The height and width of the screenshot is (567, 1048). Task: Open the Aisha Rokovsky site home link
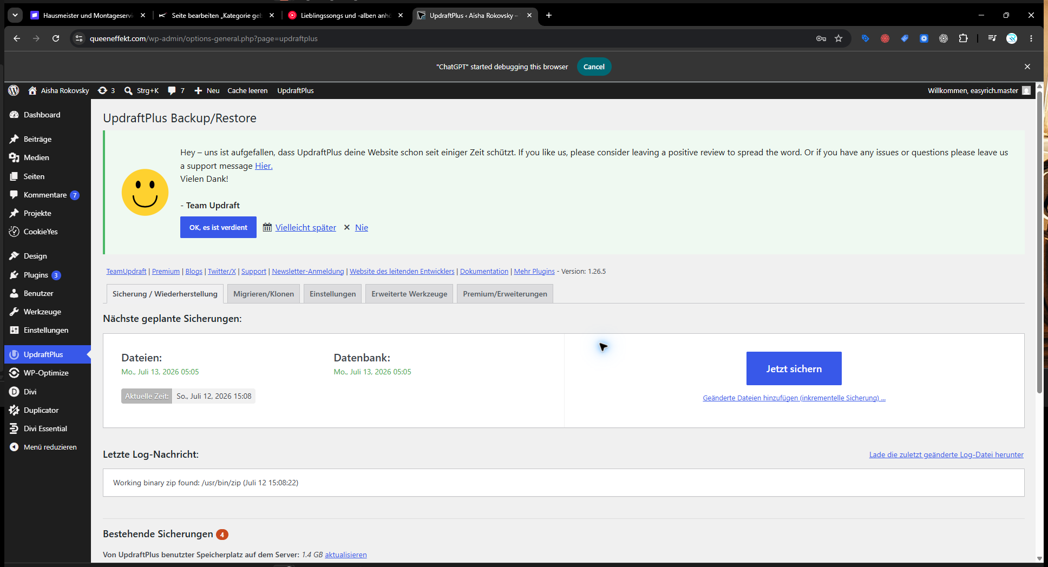tap(58, 90)
